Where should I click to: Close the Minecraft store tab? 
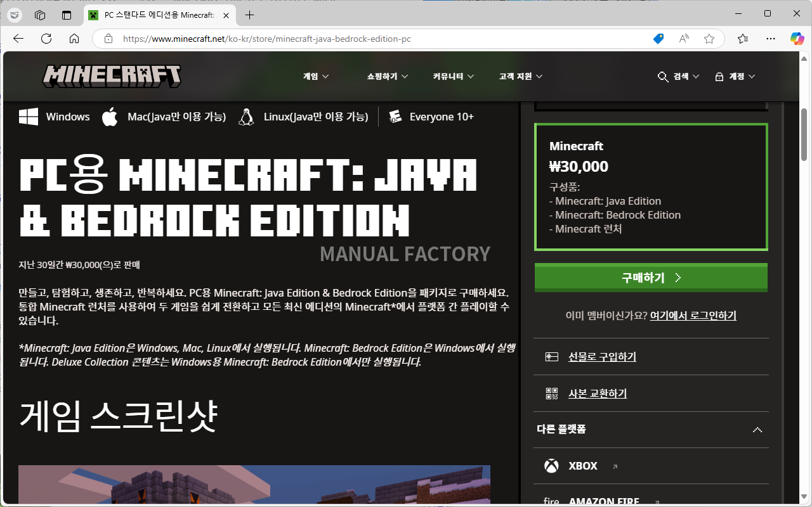coord(226,15)
